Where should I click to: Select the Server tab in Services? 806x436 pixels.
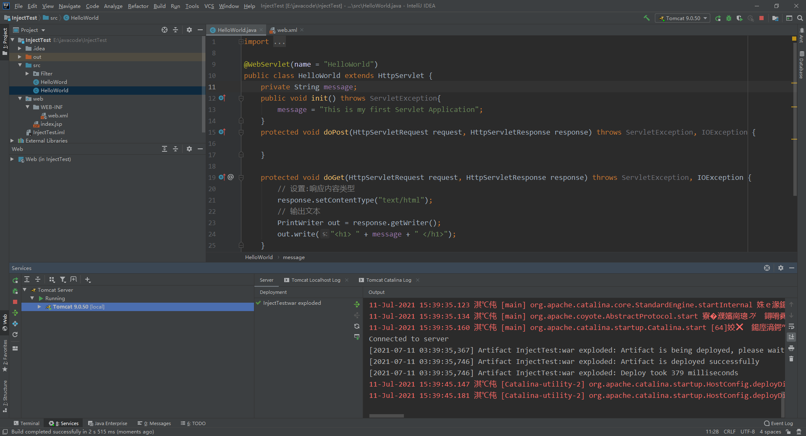266,280
